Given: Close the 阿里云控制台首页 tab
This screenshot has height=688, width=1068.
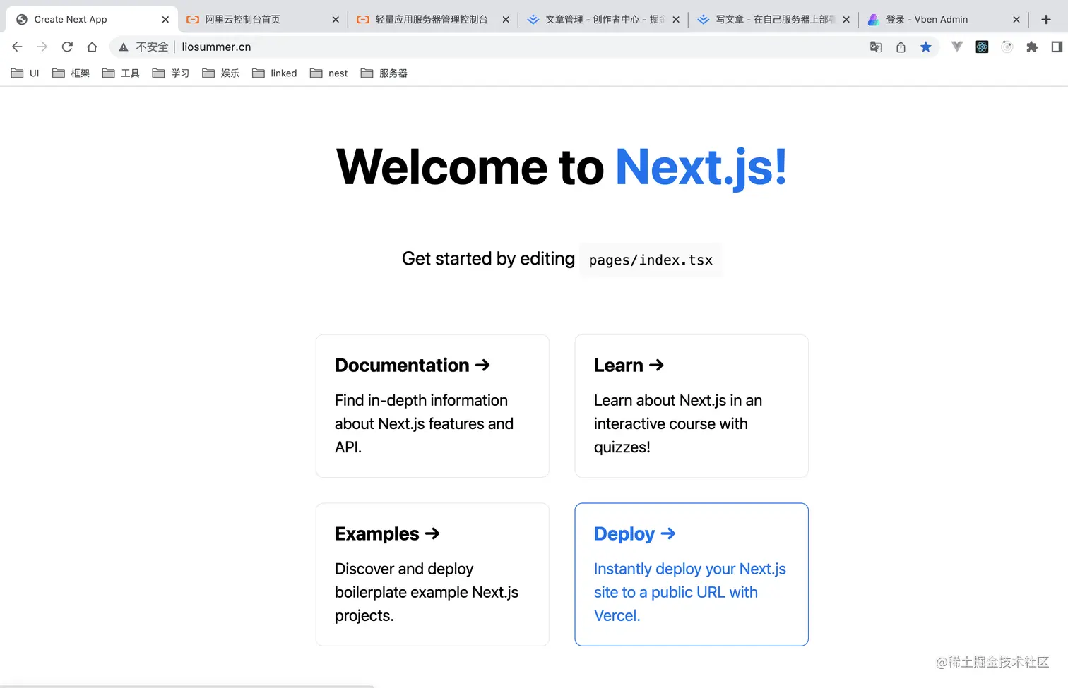Looking at the screenshot, I should pyautogui.click(x=336, y=20).
